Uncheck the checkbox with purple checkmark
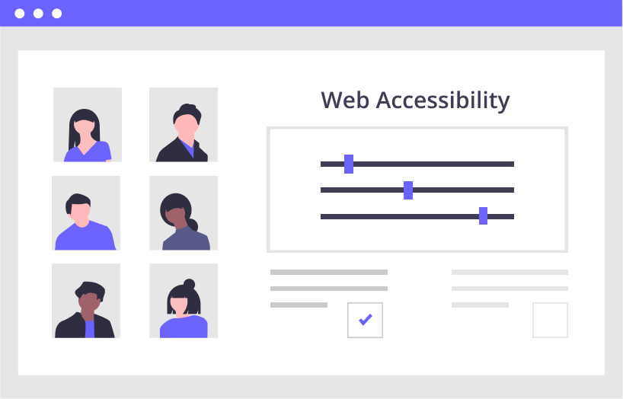This screenshot has height=399, width=623. [365, 320]
